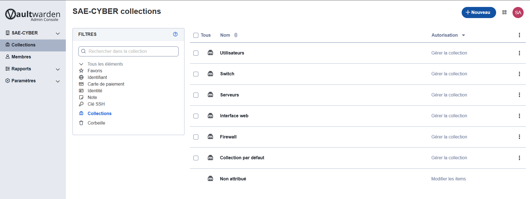The image size is (530, 199).
Task: Select SAE-CYBER organization in sidebar
Action: point(24,33)
